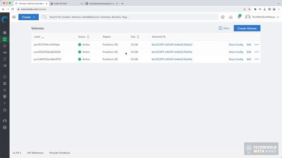Click the browser forward arrow
Screen dimensions: 282x158
click(8, 9)
